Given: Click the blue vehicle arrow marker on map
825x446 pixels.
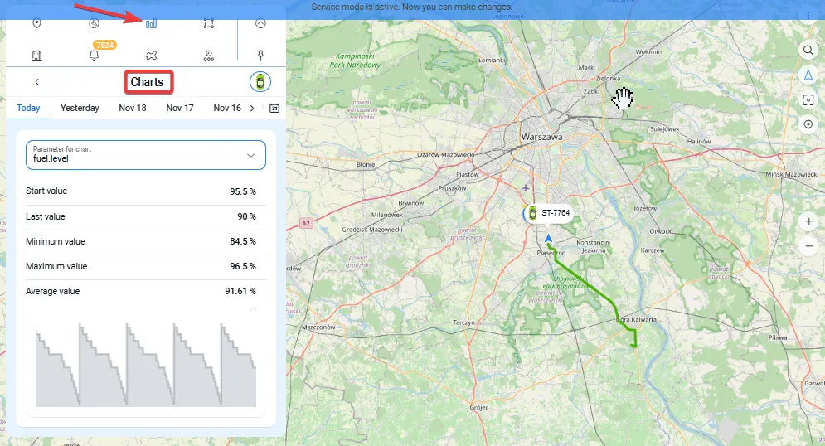Looking at the screenshot, I should pyautogui.click(x=549, y=239).
